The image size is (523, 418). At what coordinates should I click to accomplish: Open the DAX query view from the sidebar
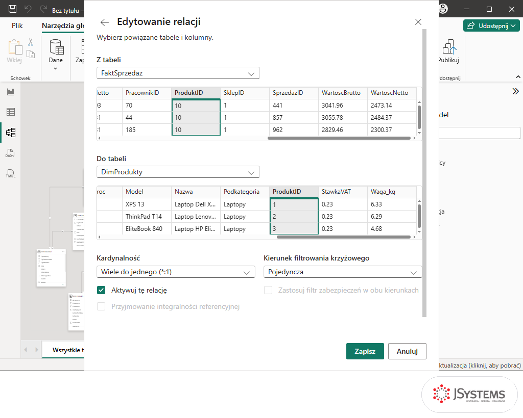(10, 153)
